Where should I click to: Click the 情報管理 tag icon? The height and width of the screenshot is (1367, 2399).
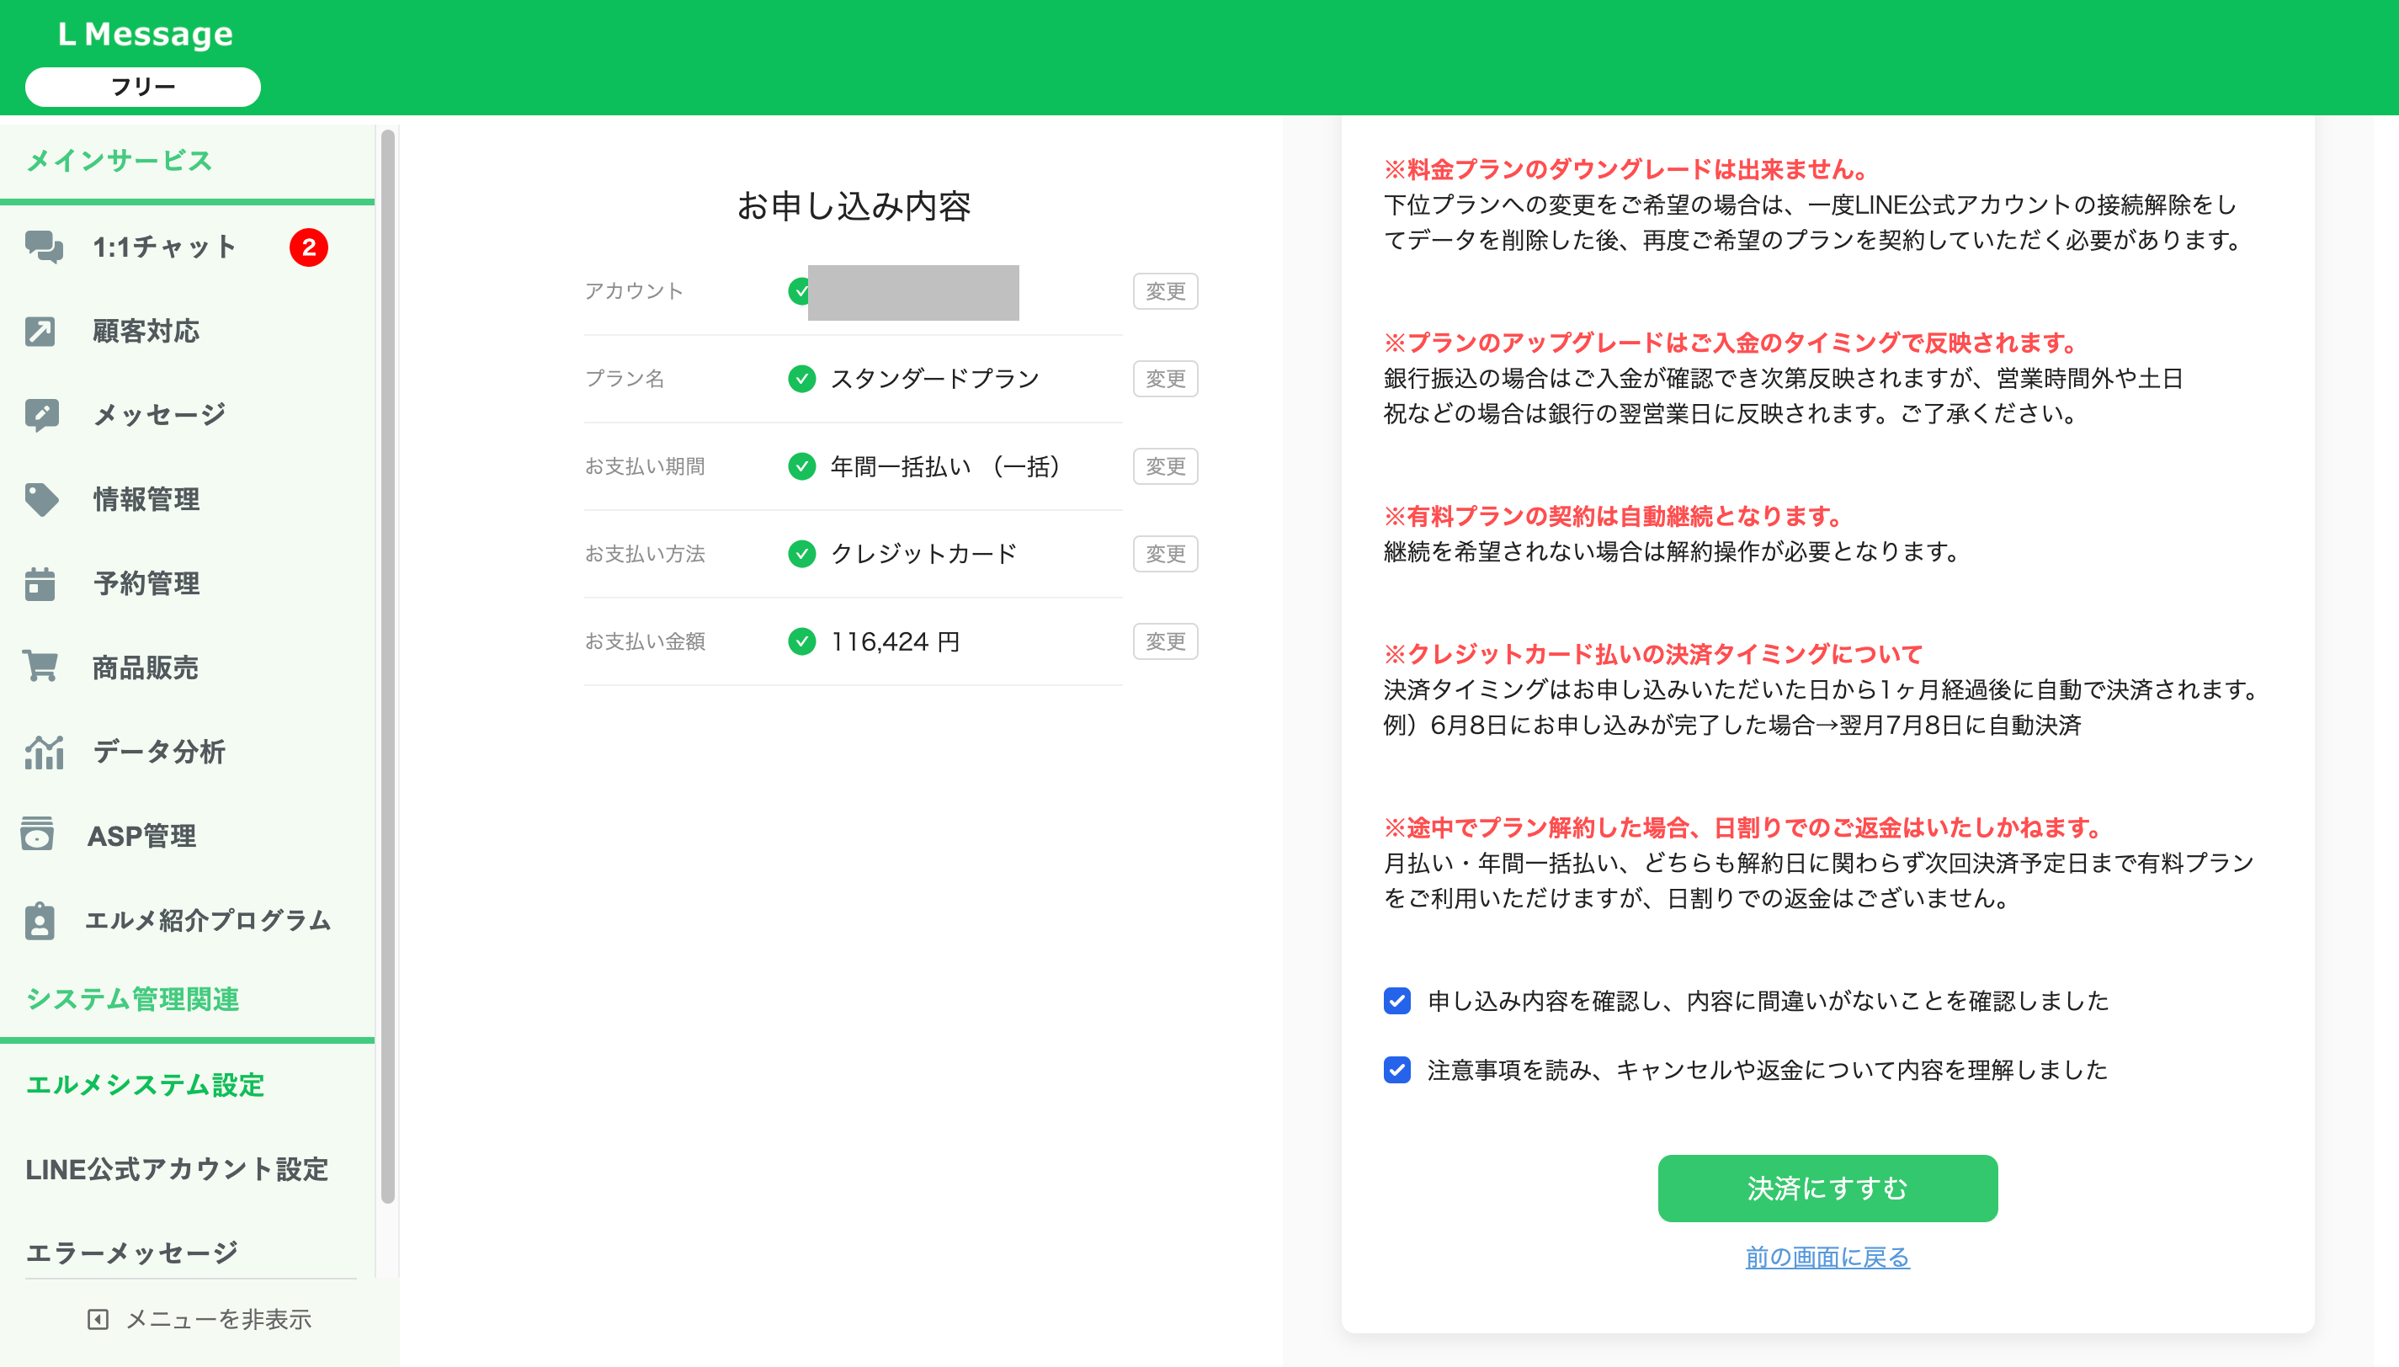[41, 499]
